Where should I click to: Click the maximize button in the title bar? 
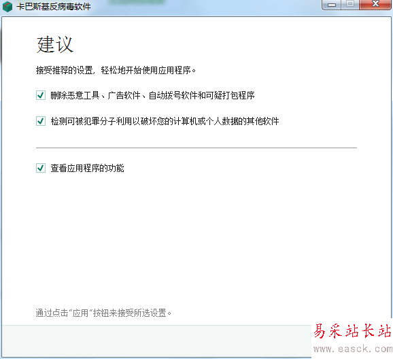350,5
